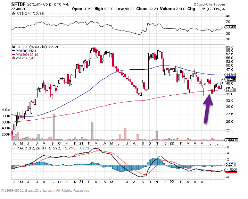248x199 pixels.
Task: Click the red MA(200) 37.10 legend
Action: (x=25, y=54)
